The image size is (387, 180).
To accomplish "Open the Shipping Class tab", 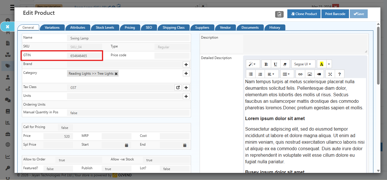I will [x=173, y=28].
